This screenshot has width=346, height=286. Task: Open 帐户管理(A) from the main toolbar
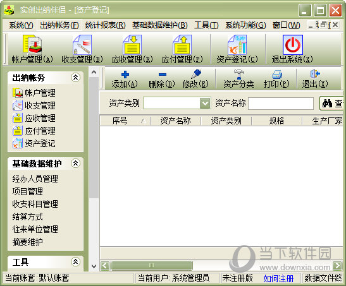pyautogui.click(x=32, y=49)
